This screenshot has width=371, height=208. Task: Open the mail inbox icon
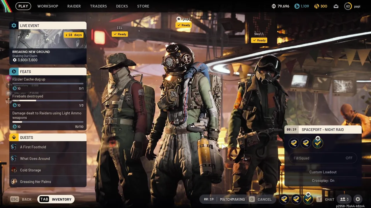336,6
